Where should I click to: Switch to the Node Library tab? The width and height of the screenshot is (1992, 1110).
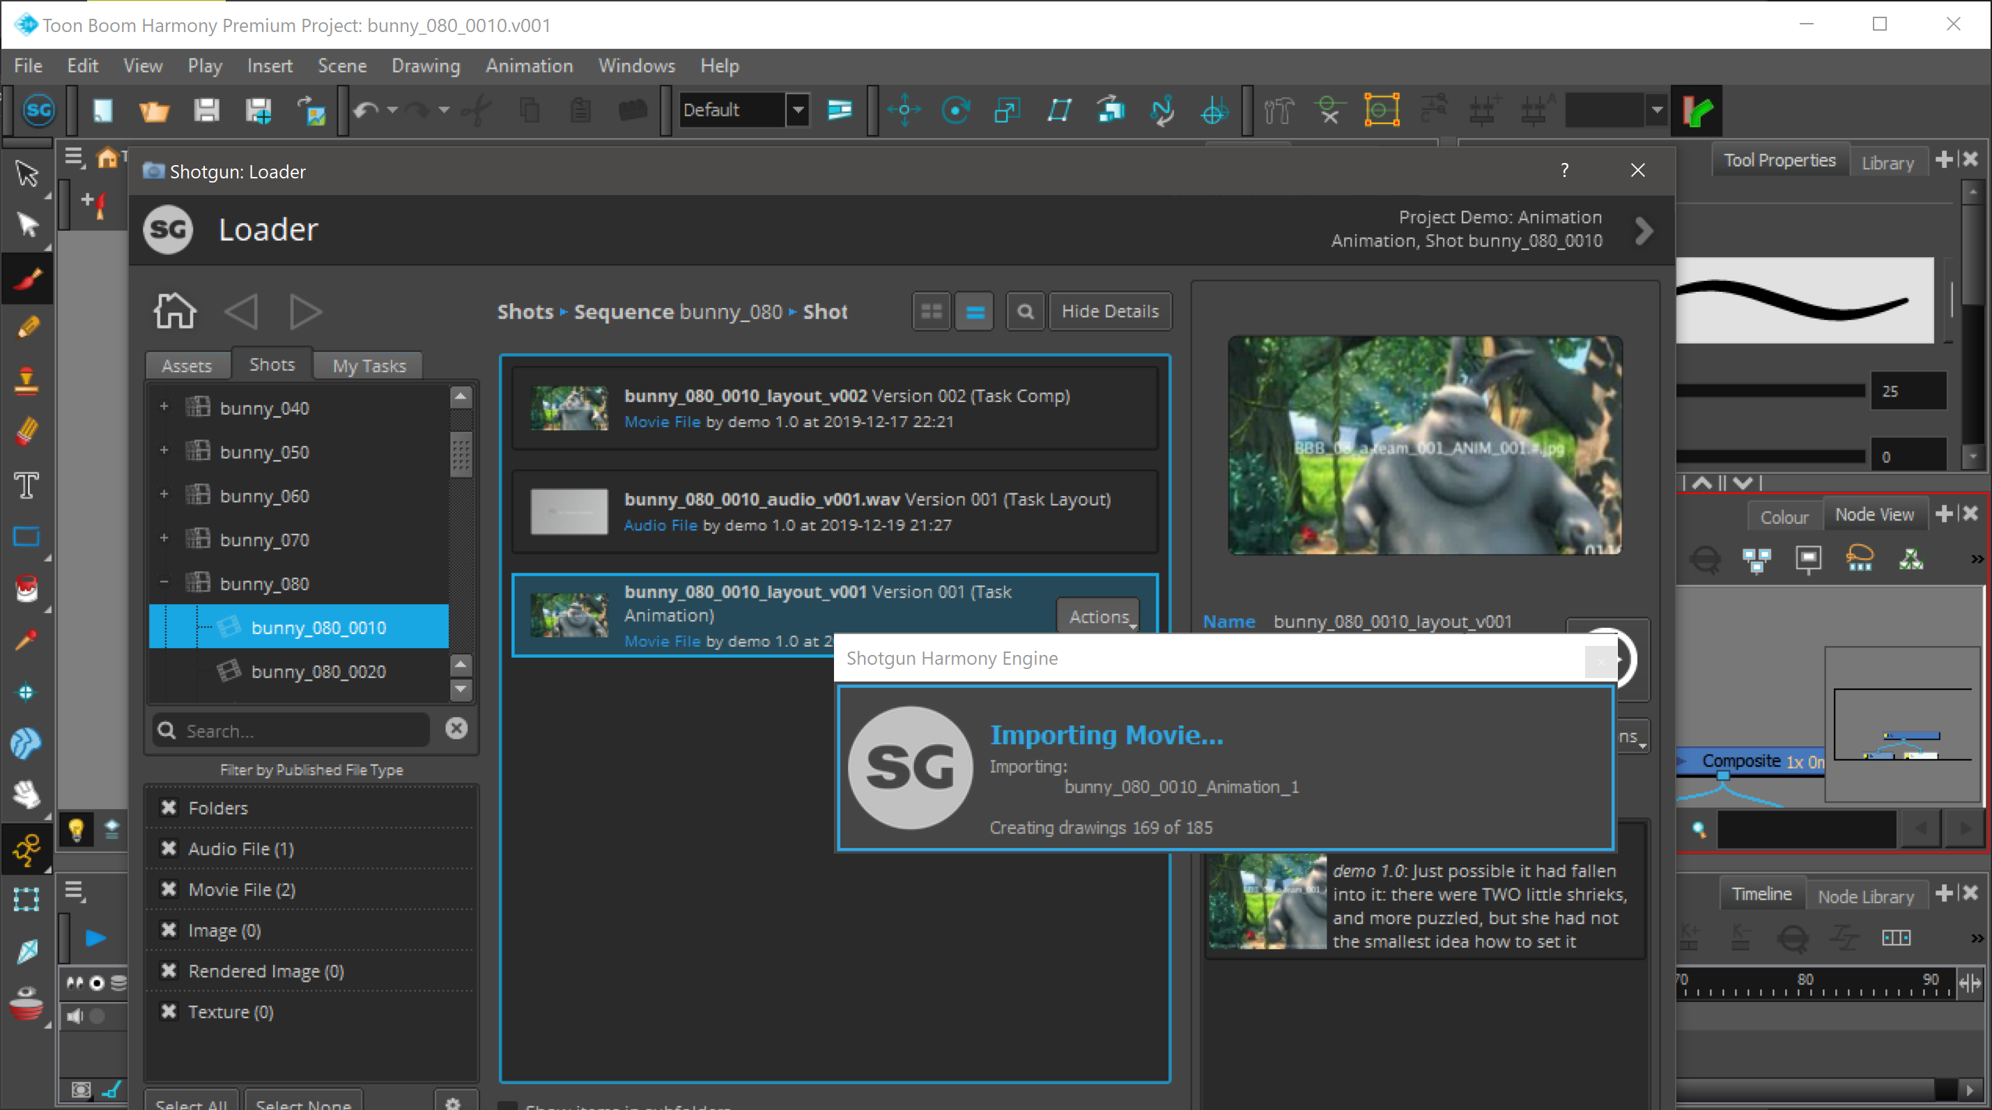coord(1866,897)
